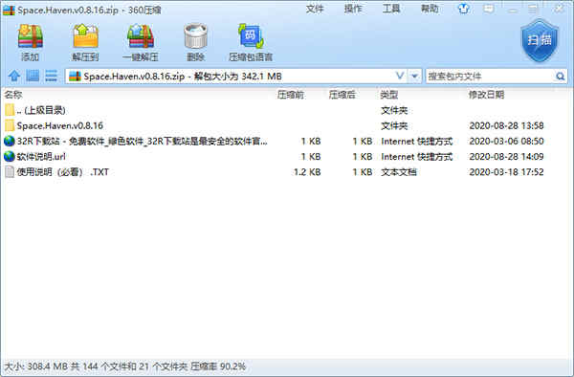Select the 软件说明.url file name

41,157
